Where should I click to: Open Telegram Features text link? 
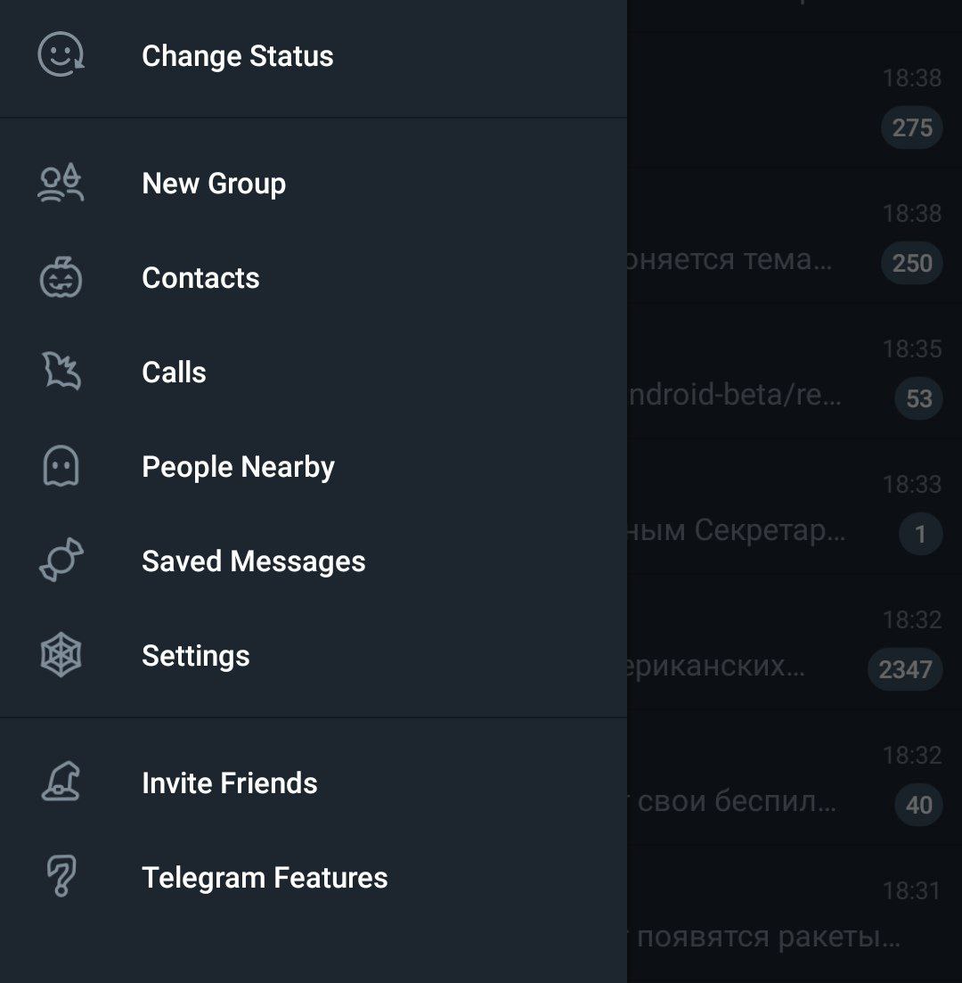[x=265, y=878]
